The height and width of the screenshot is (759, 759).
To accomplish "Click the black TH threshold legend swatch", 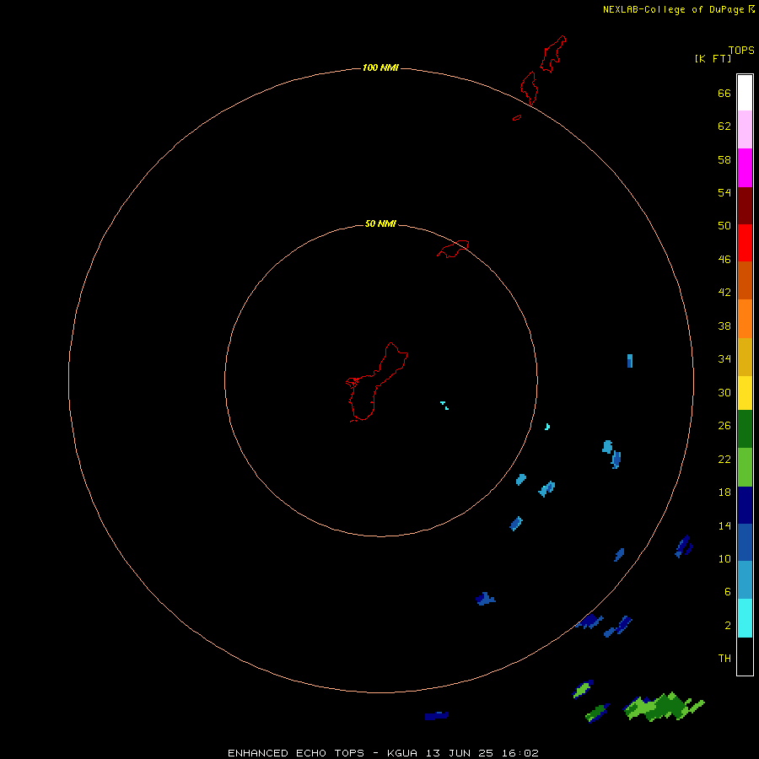I will 745,656.
